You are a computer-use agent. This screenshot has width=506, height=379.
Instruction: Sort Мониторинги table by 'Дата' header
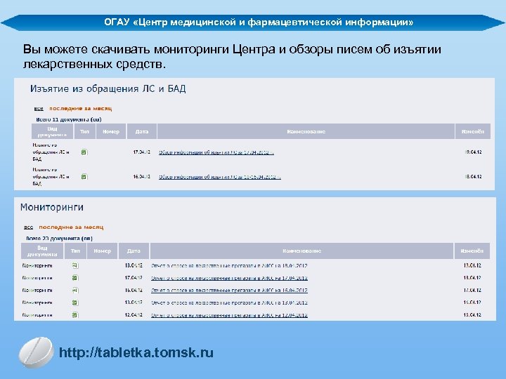(x=134, y=251)
